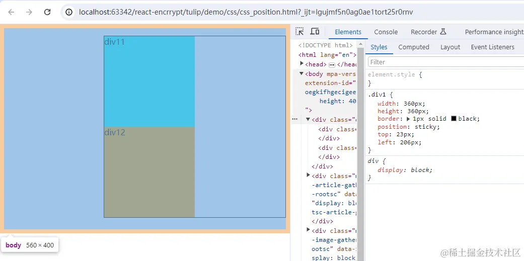Screen dimensions: 524x261
Task: Activate the inspect element picker icon
Action: pyautogui.click(x=300, y=32)
